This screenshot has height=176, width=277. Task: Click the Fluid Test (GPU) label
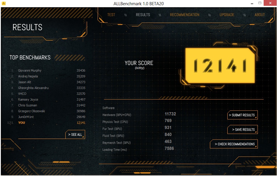click(x=113, y=136)
